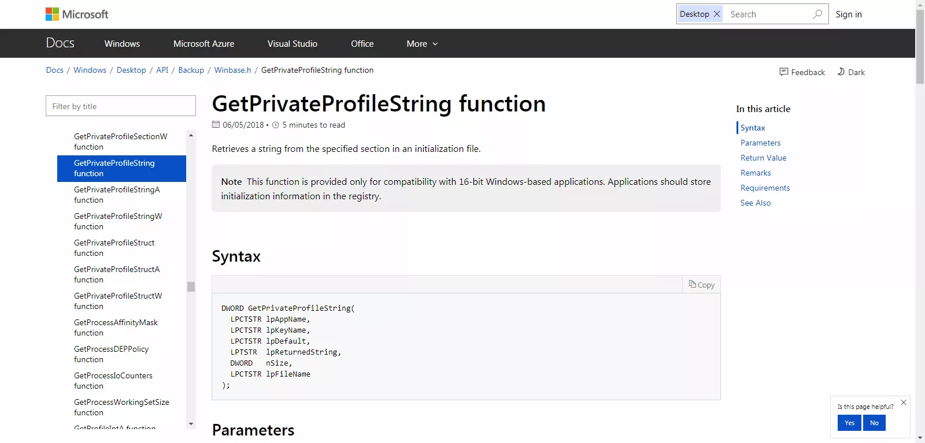The image size is (925, 443).
Task: Answer Yes to page helpful prompt
Action: pos(849,423)
